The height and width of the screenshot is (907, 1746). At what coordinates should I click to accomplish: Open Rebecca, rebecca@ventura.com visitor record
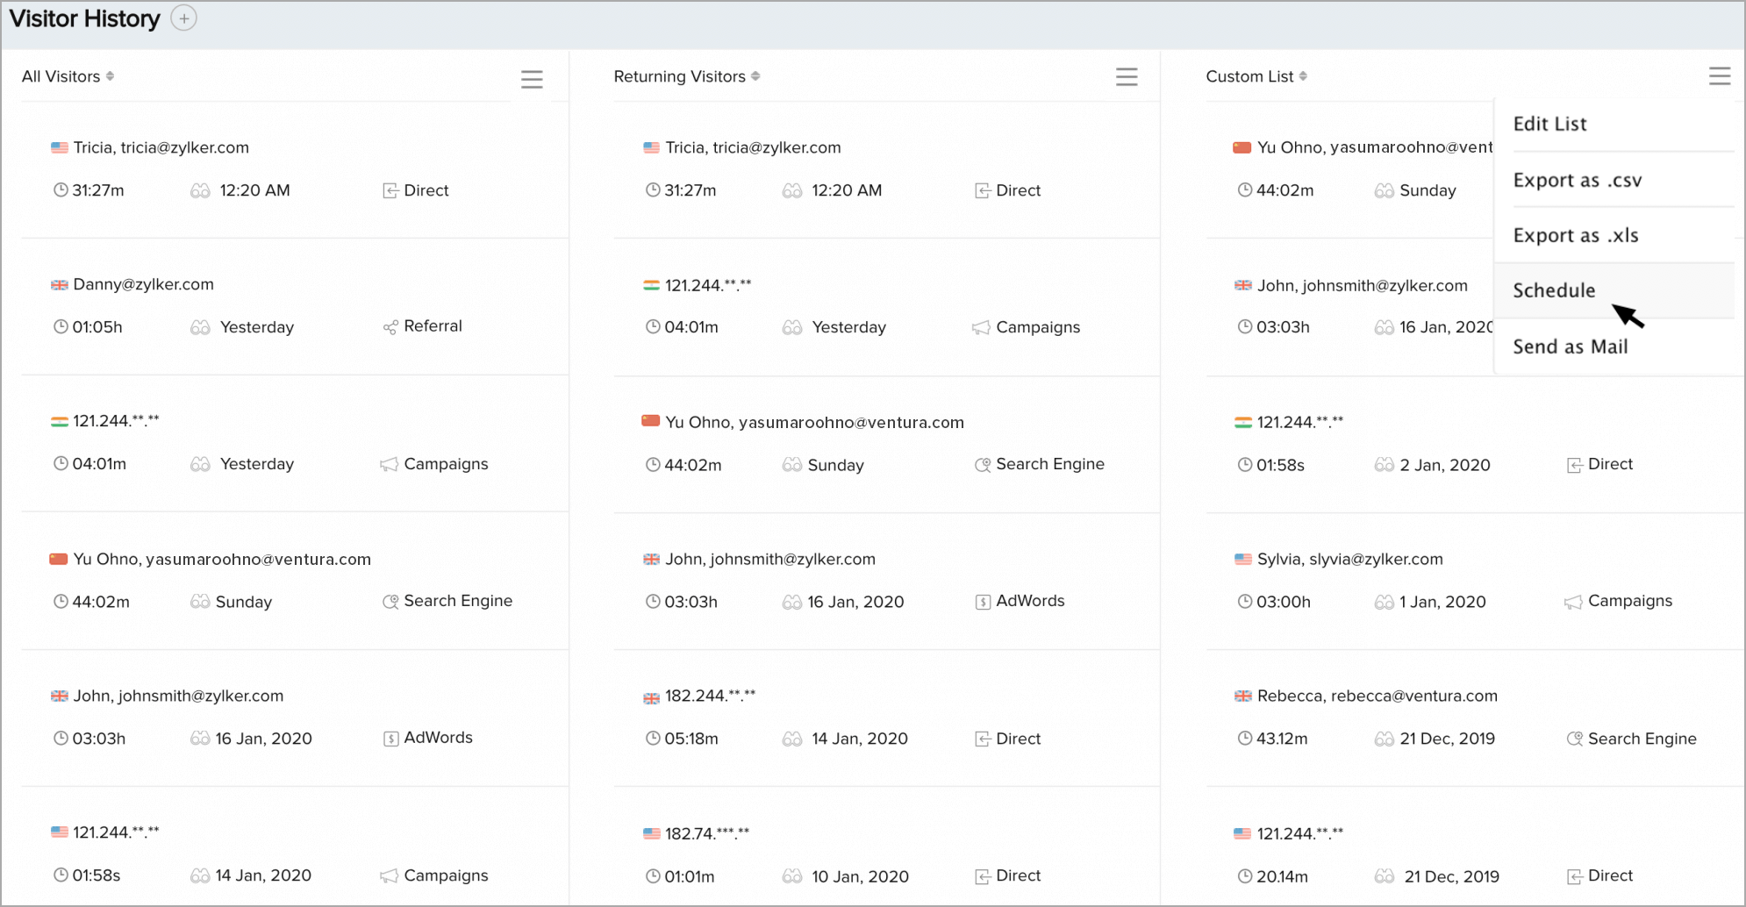(1377, 696)
